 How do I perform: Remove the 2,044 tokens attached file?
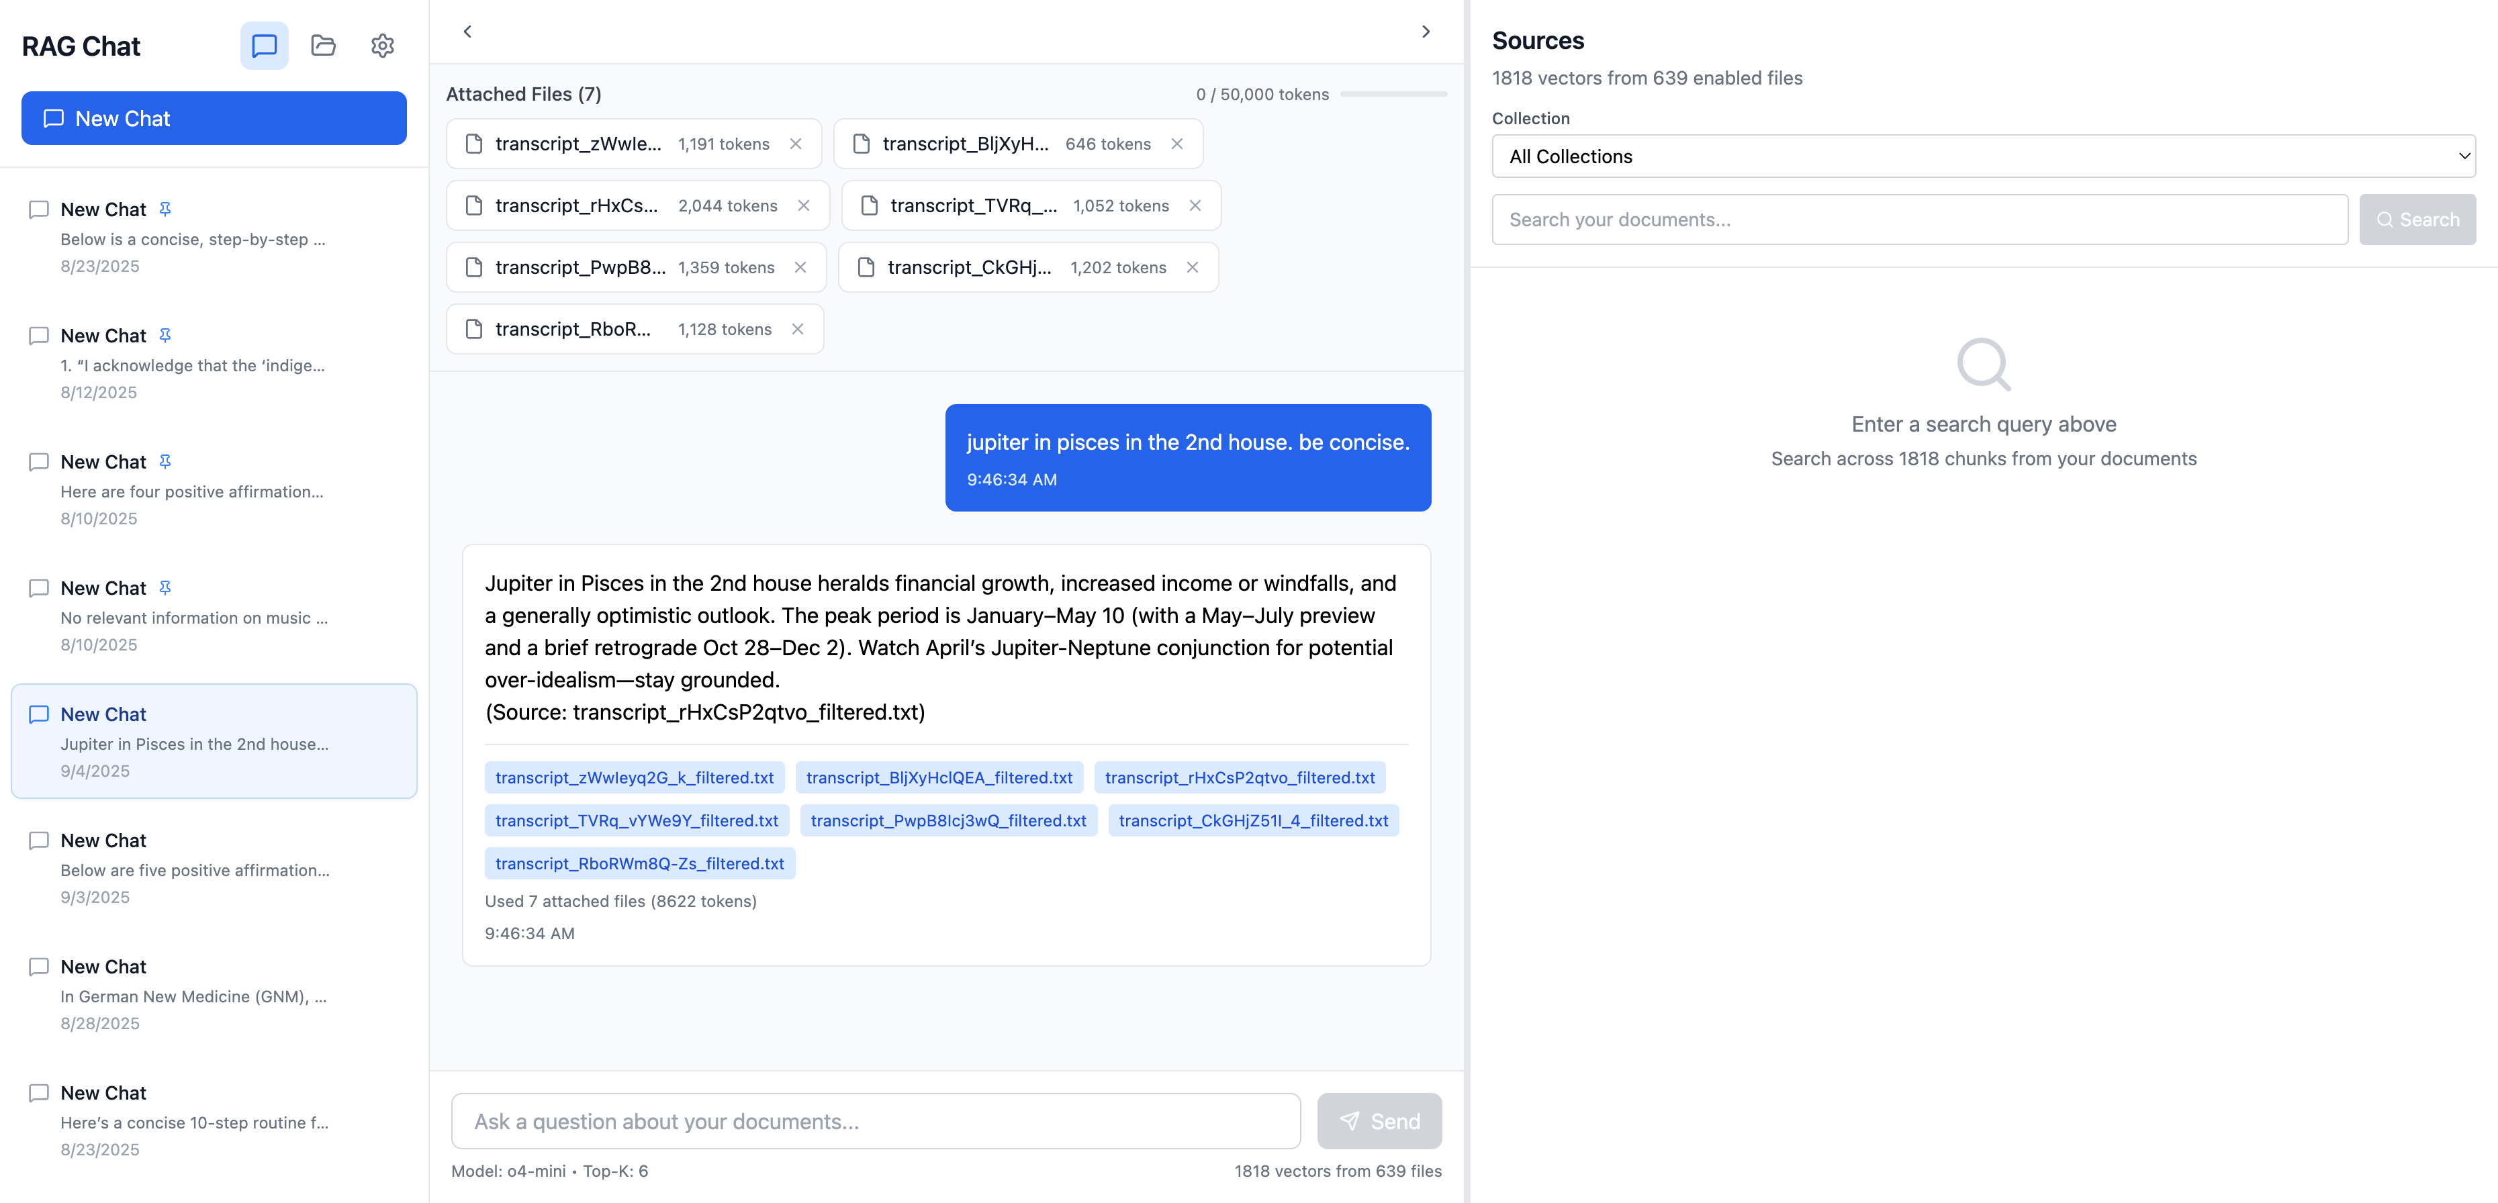click(x=803, y=205)
